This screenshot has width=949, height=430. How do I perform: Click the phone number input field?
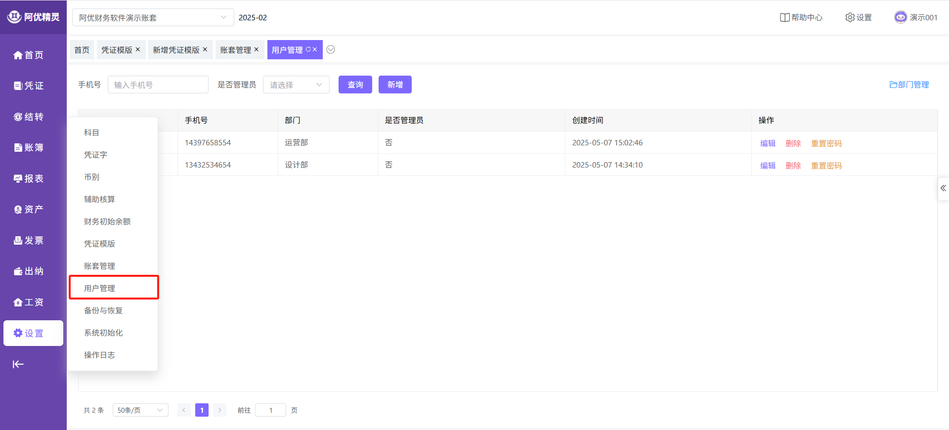click(158, 85)
